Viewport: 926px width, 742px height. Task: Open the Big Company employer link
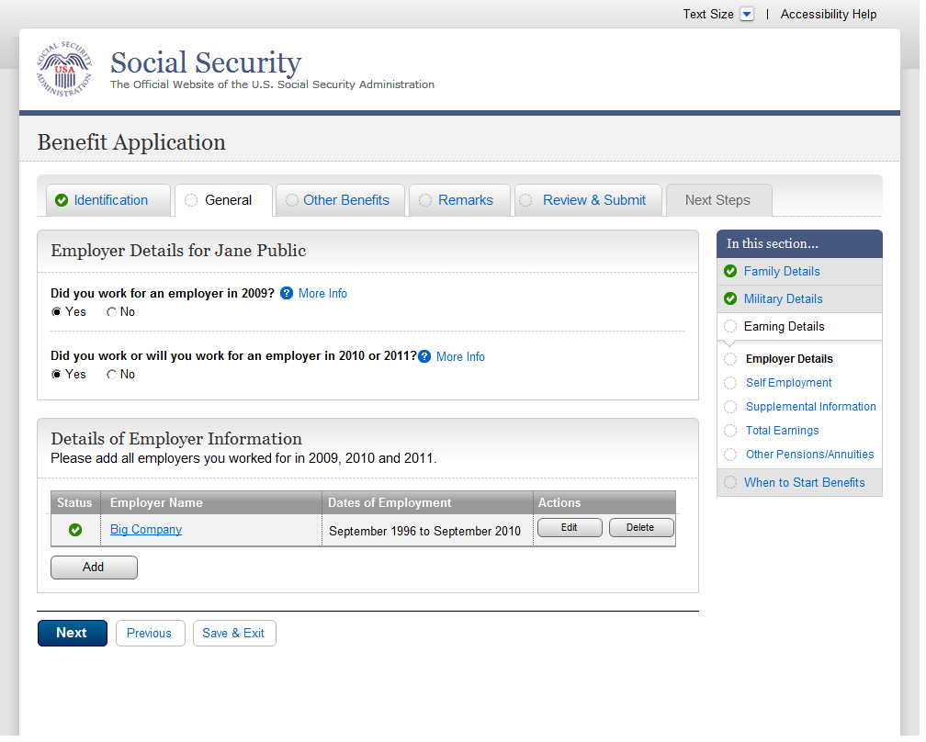point(146,530)
